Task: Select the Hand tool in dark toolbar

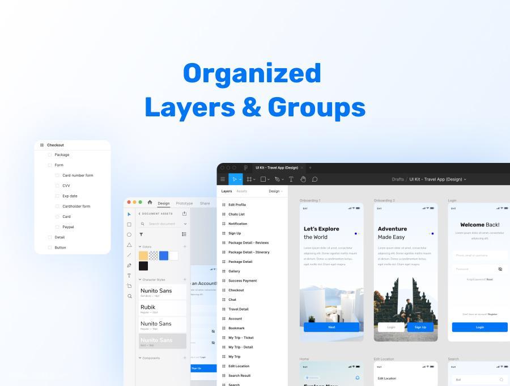Action: (303, 179)
